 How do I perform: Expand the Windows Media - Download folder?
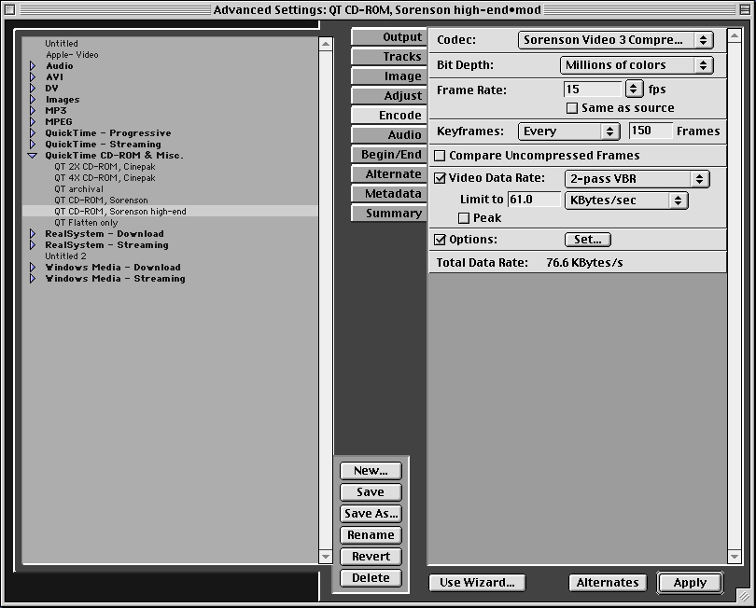(32, 268)
